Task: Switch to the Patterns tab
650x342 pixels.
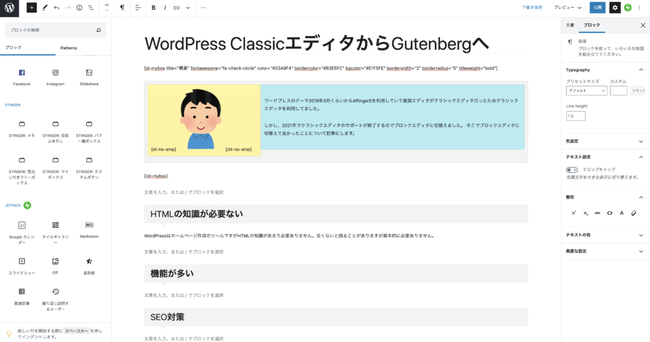Action: 69,48
